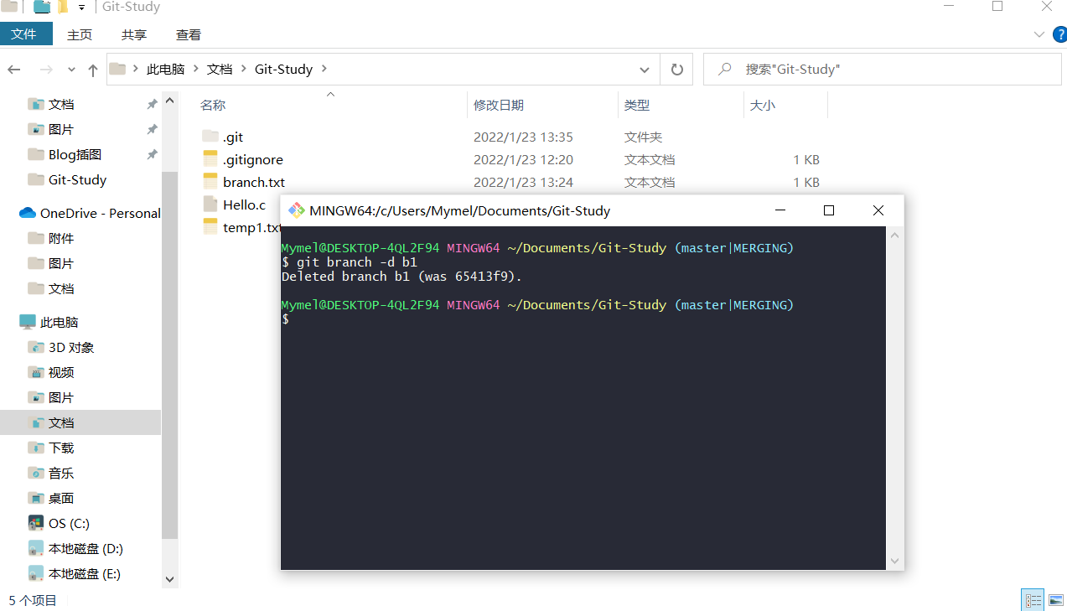The height and width of the screenshot is (611, 1067).
Task: Switch to the 共享 ribbon tab
Action: (x=134, y=34)
